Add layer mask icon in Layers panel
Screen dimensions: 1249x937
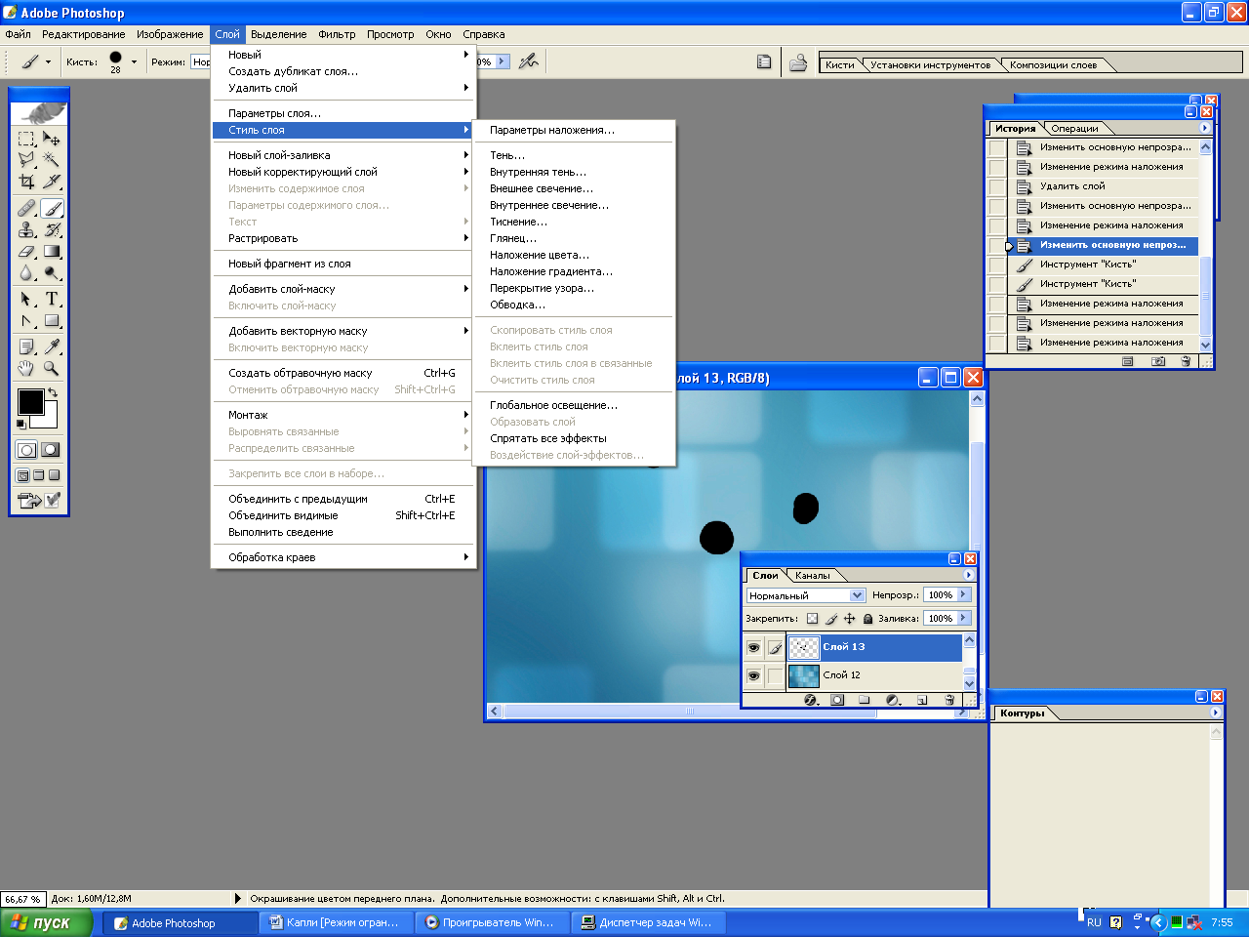click(x=837, y=700)
